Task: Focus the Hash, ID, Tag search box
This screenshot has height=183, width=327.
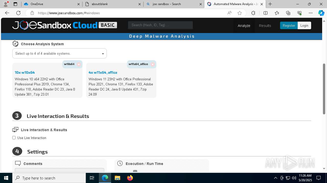Action: [160, 25]
